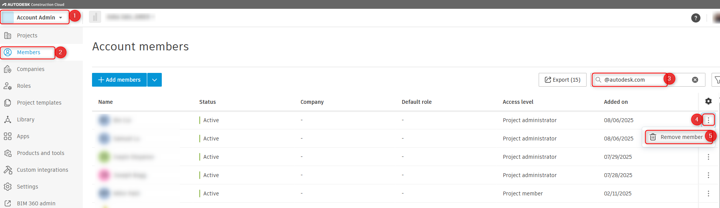The image size is (720, 208).
Task: Select Remove member from context menu
Action: (678, 137)
